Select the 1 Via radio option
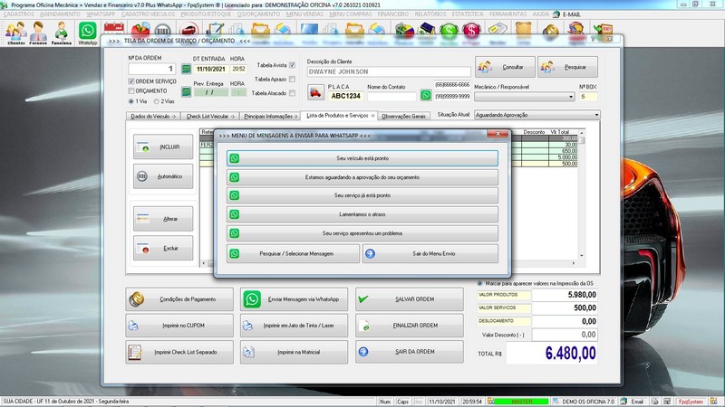The height and width of the screenshot is (407, 725). [131, 101]
